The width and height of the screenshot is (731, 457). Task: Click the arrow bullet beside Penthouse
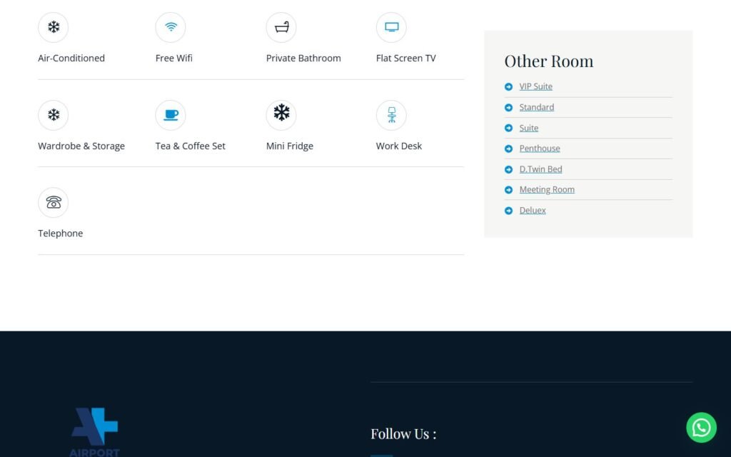tap(508, 149)
